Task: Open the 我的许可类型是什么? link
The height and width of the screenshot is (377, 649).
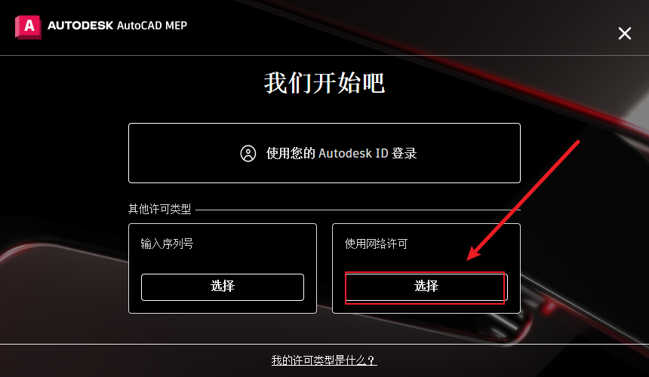Action: coord(324,360)
